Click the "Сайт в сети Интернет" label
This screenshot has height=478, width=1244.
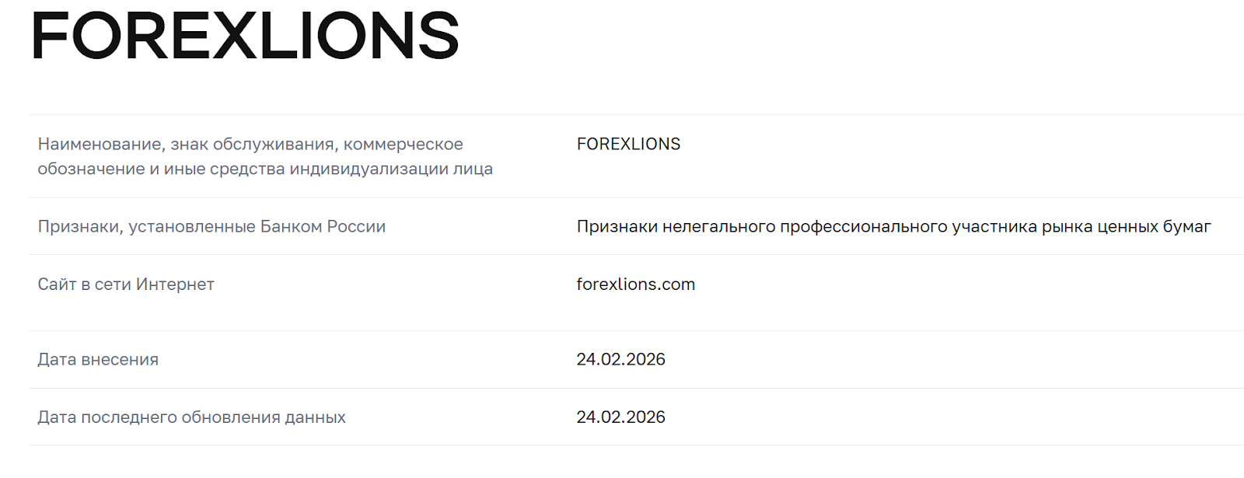pyautogui.click(x=126, y=284)
